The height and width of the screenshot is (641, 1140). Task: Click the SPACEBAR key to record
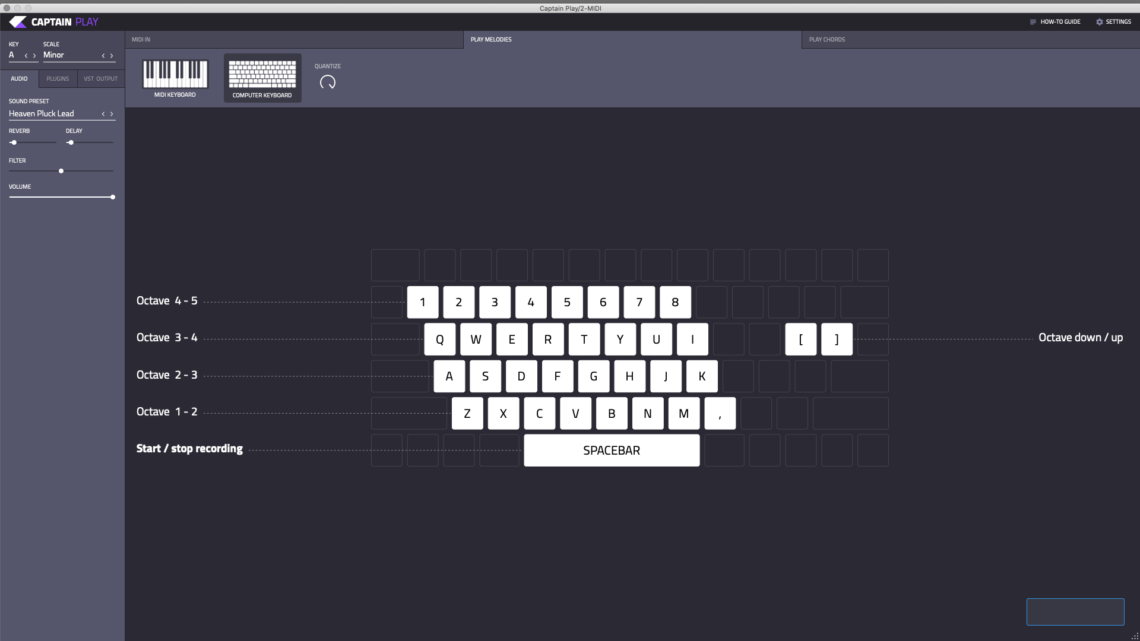pyautogui.click(x=612, y=450)
